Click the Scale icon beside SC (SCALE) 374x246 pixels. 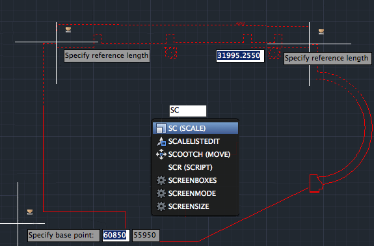click(161, 128)
